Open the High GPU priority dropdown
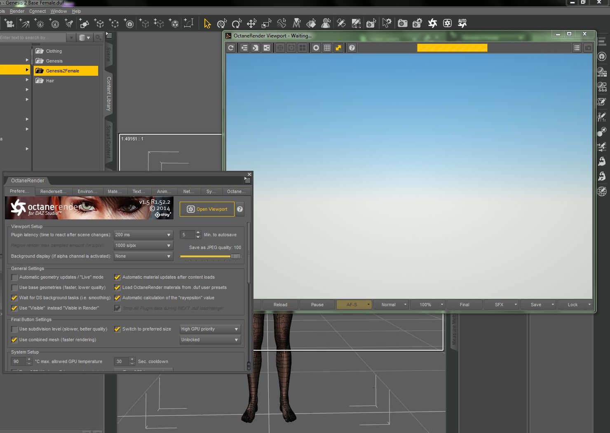Screen dimensions: 610x433 (210, 329)
